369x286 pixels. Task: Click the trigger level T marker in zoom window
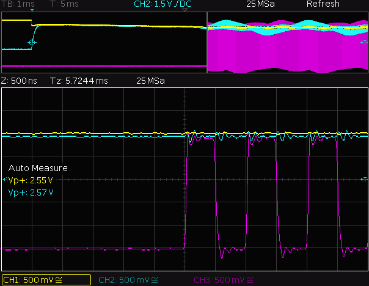pos(364,180)
